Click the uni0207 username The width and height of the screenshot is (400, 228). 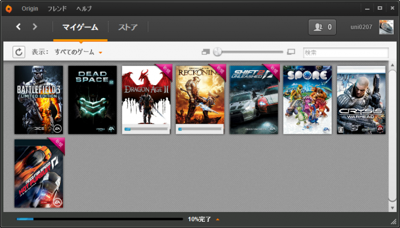pyautogui.click(x=361, y=27)
